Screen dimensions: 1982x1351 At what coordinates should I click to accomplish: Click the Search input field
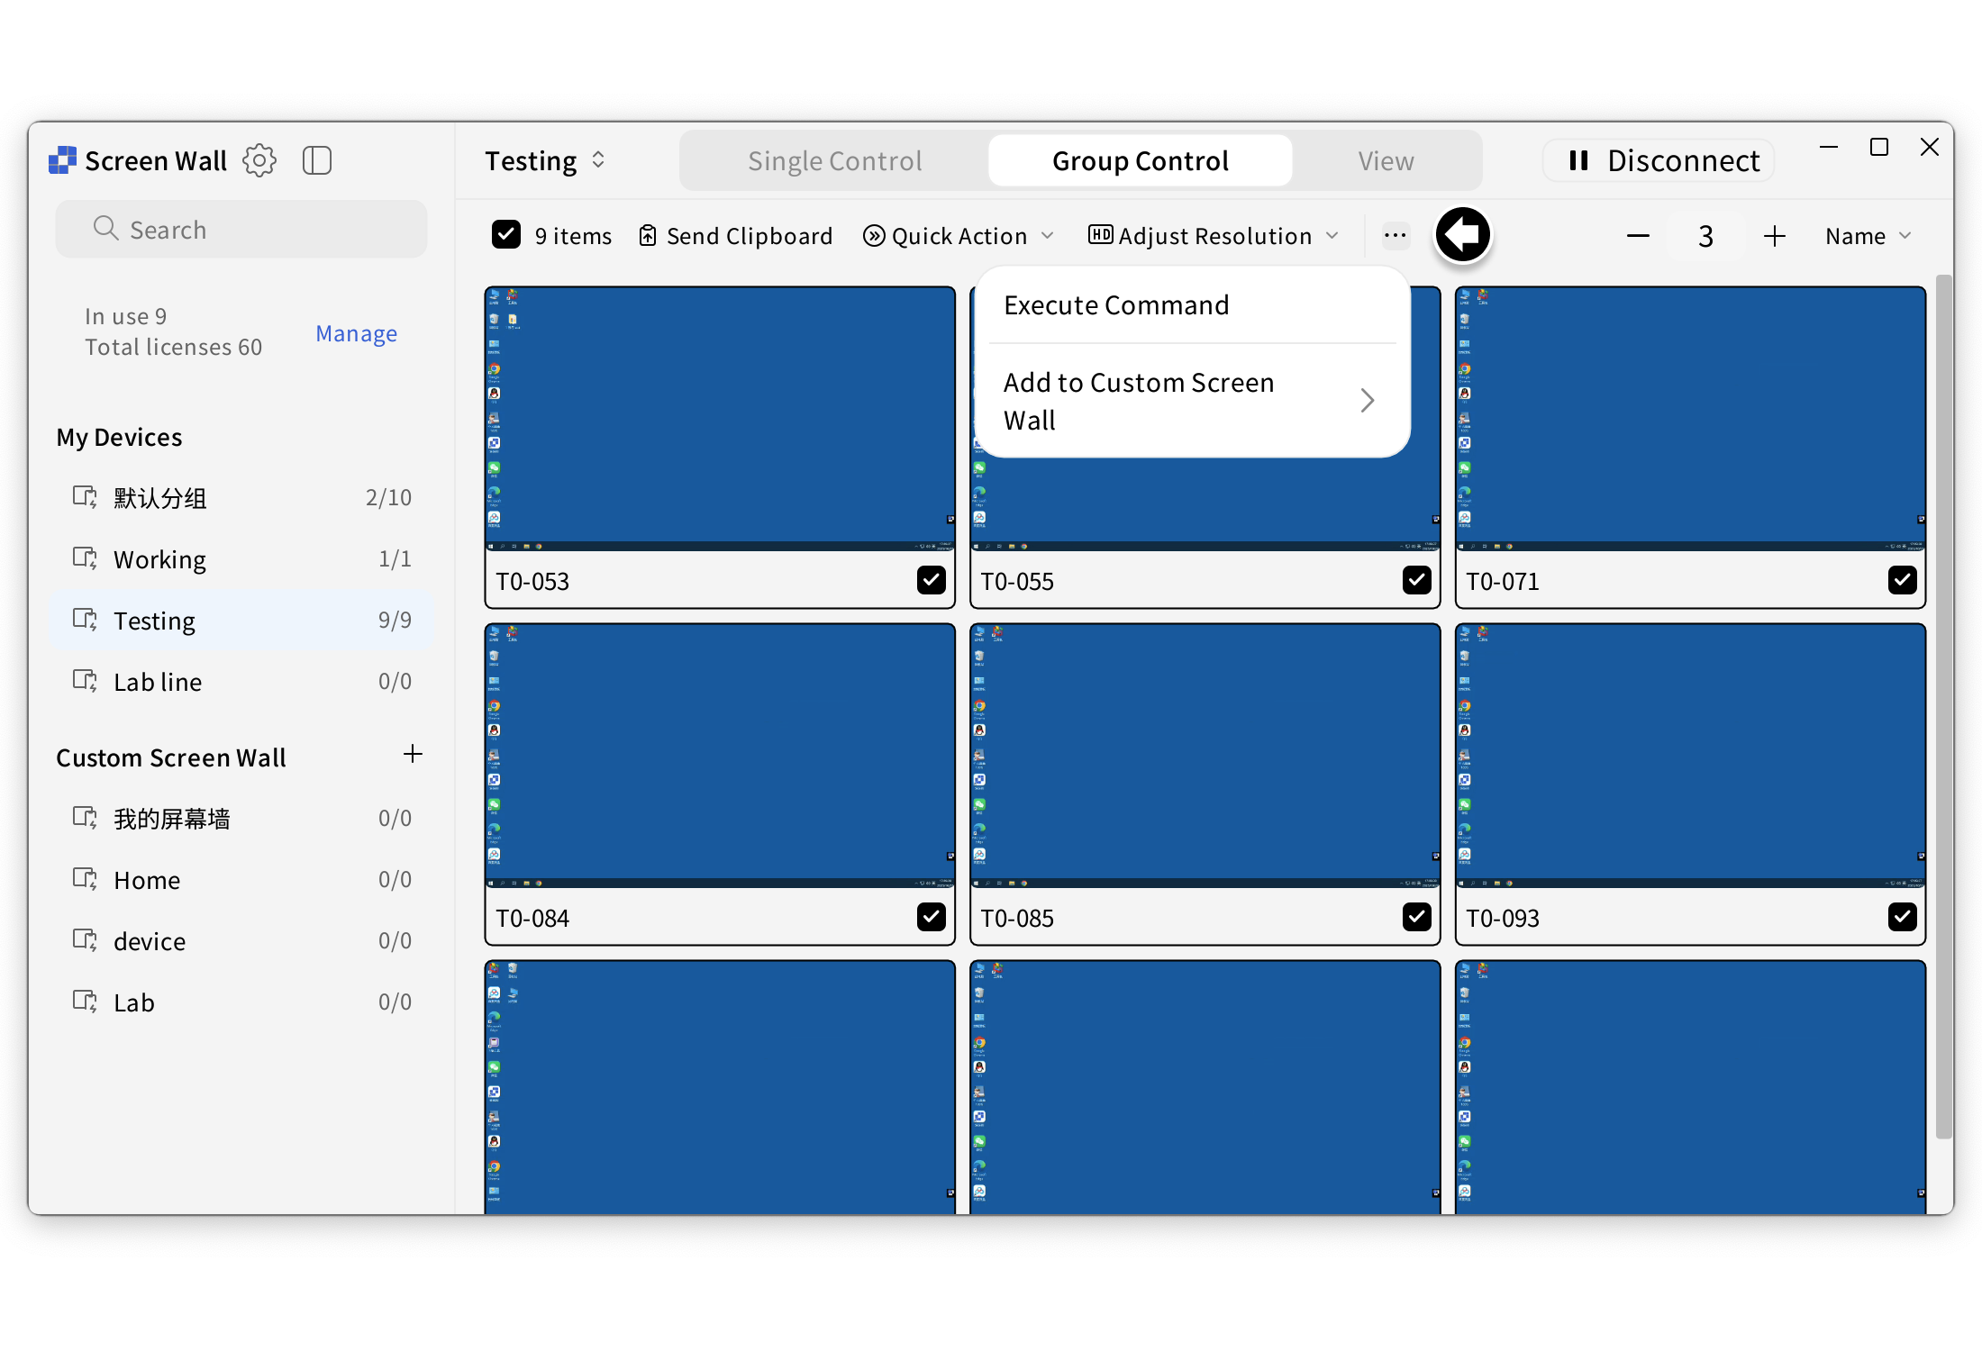(x=241, y=230)
